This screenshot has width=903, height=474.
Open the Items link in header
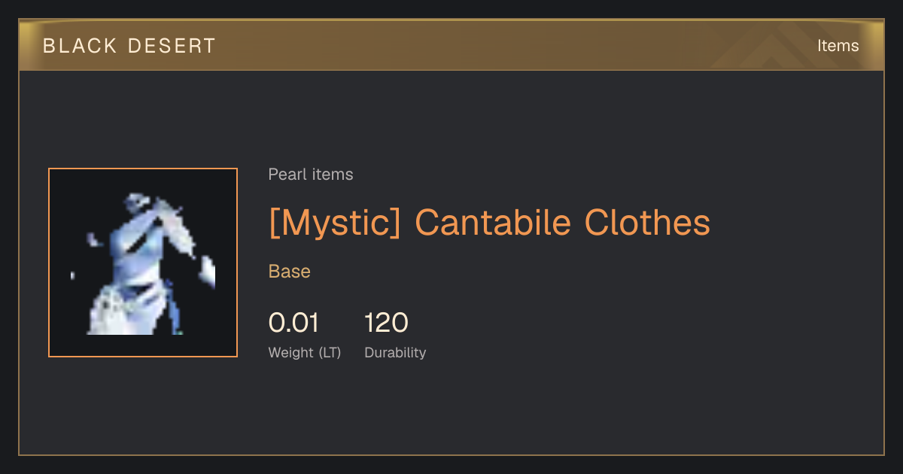click(838, 46)
